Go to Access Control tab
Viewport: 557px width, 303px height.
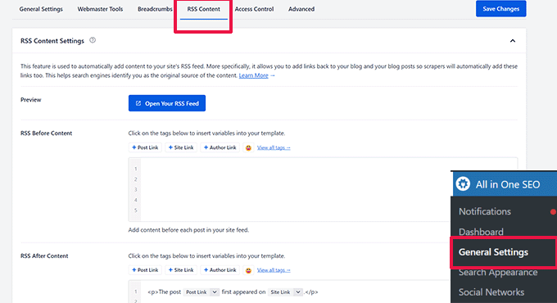(x=254, y=9)
